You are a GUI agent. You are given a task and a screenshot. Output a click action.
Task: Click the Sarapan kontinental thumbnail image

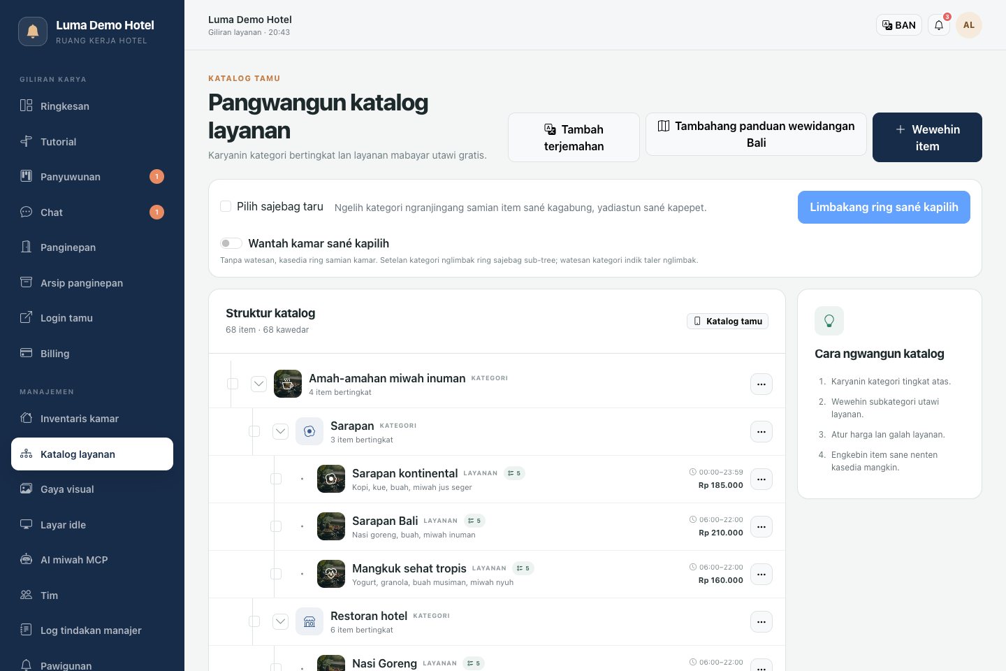coord(331,479)
